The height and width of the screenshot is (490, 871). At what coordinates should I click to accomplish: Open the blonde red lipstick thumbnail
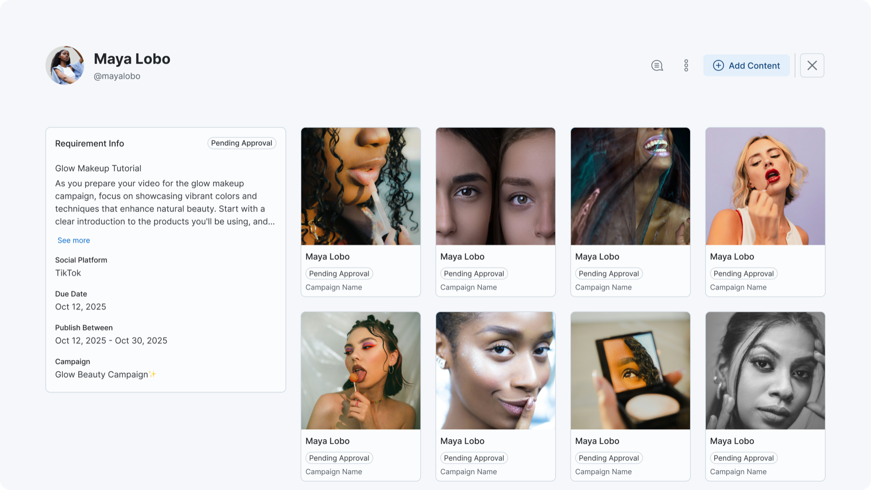pos(765,186)
